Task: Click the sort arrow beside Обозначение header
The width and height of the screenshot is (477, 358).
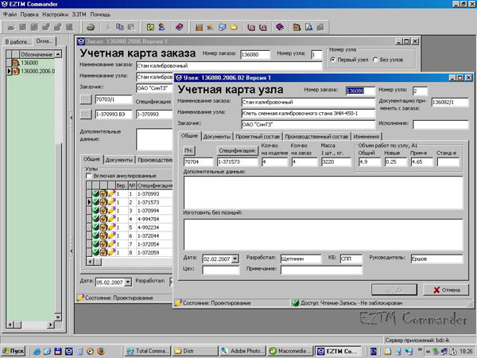Action: [58, 54]
